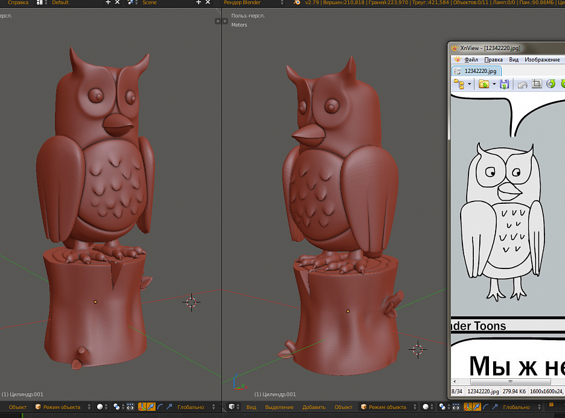Select the 12342220.jpg tab in XnView
Image resolution: width=565 pixels, height=418 pixels.
click(480, 71)
